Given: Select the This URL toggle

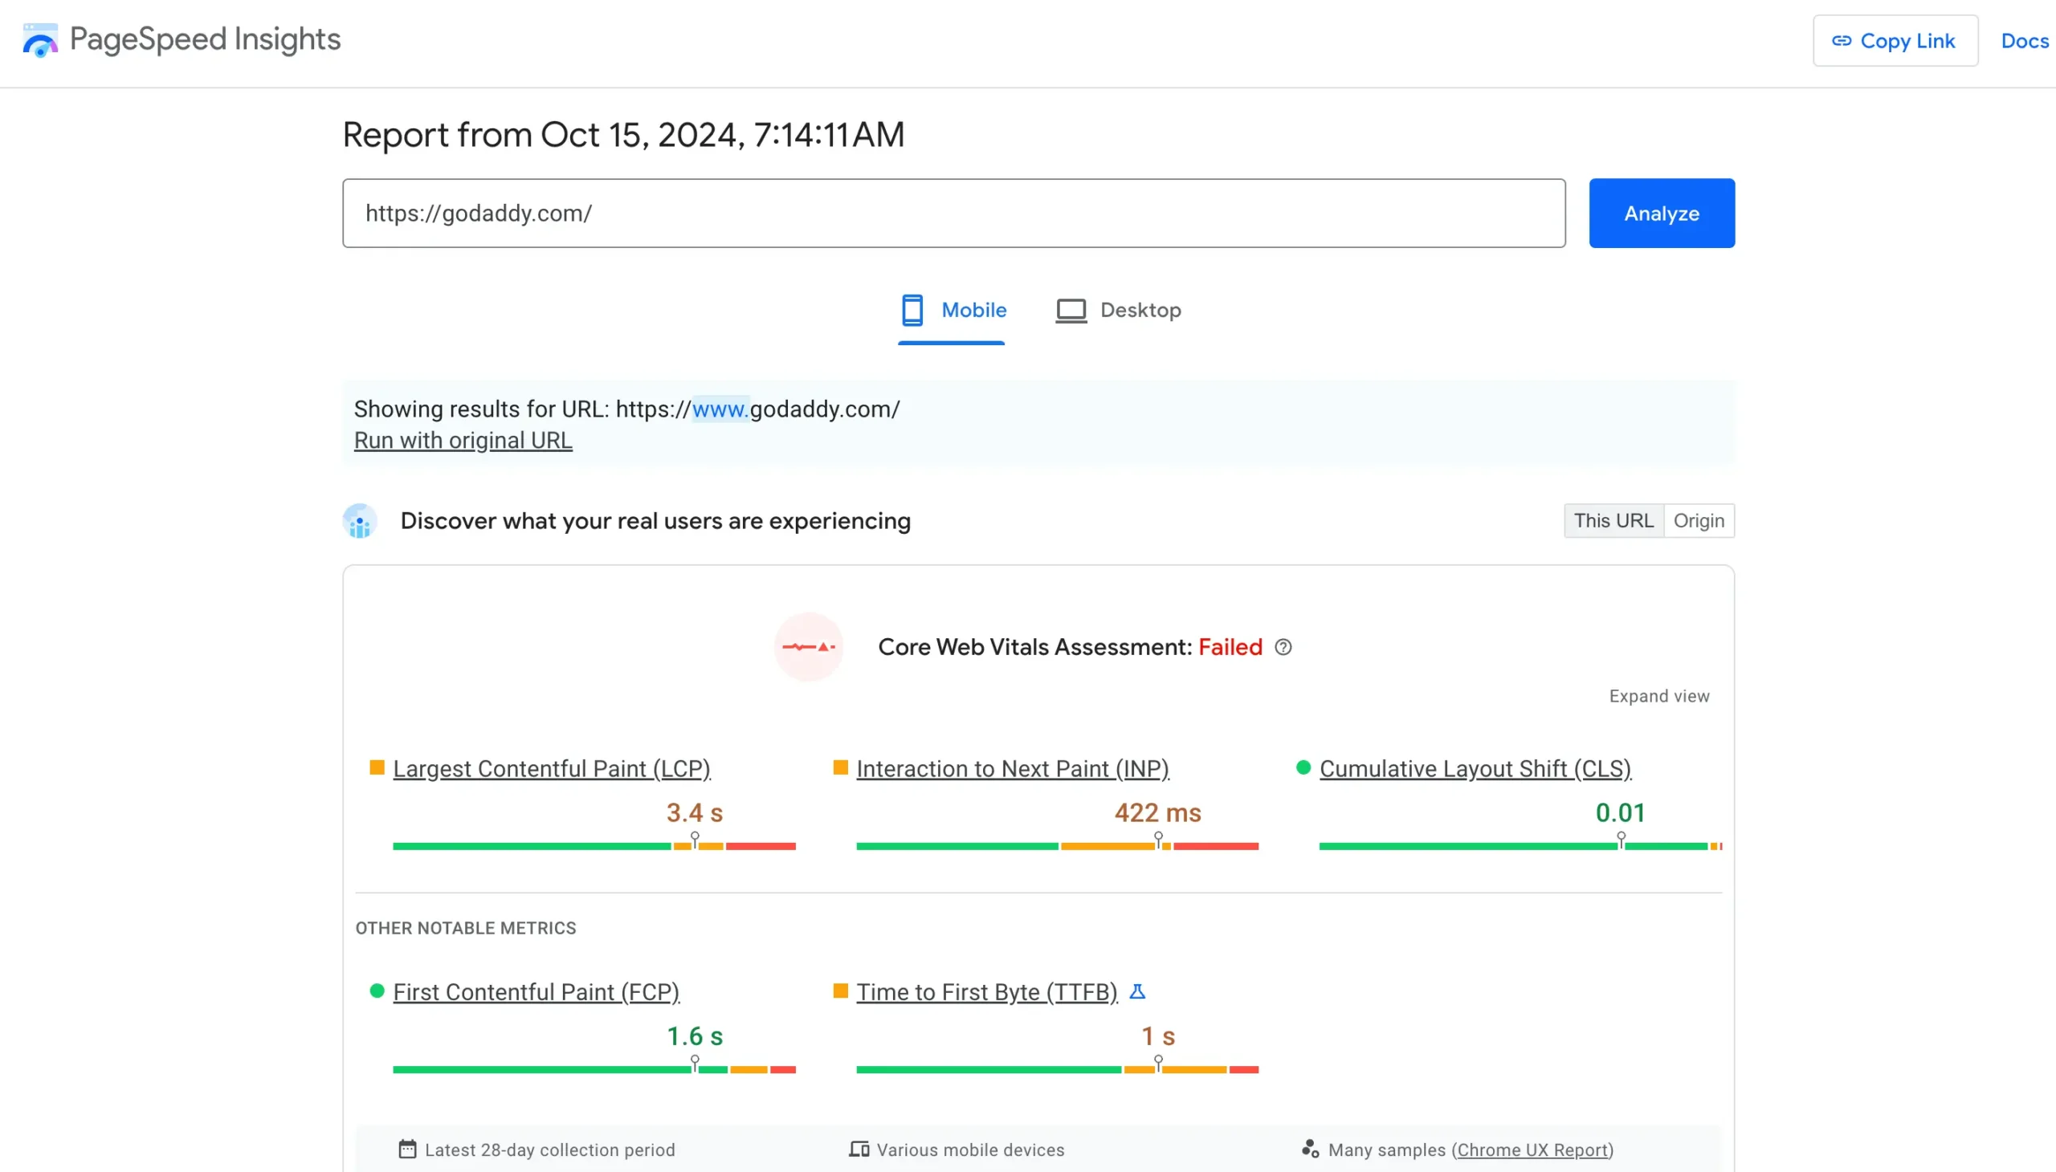Looking at the screenshot, I should tap(1613, 521).
